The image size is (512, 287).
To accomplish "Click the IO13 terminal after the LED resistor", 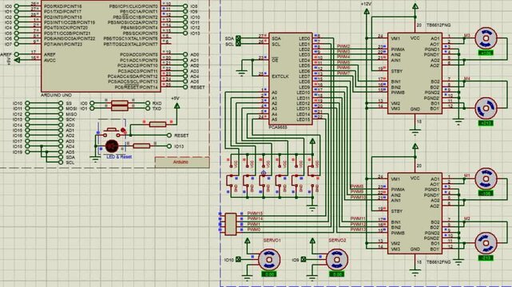I will coord(169,146).
